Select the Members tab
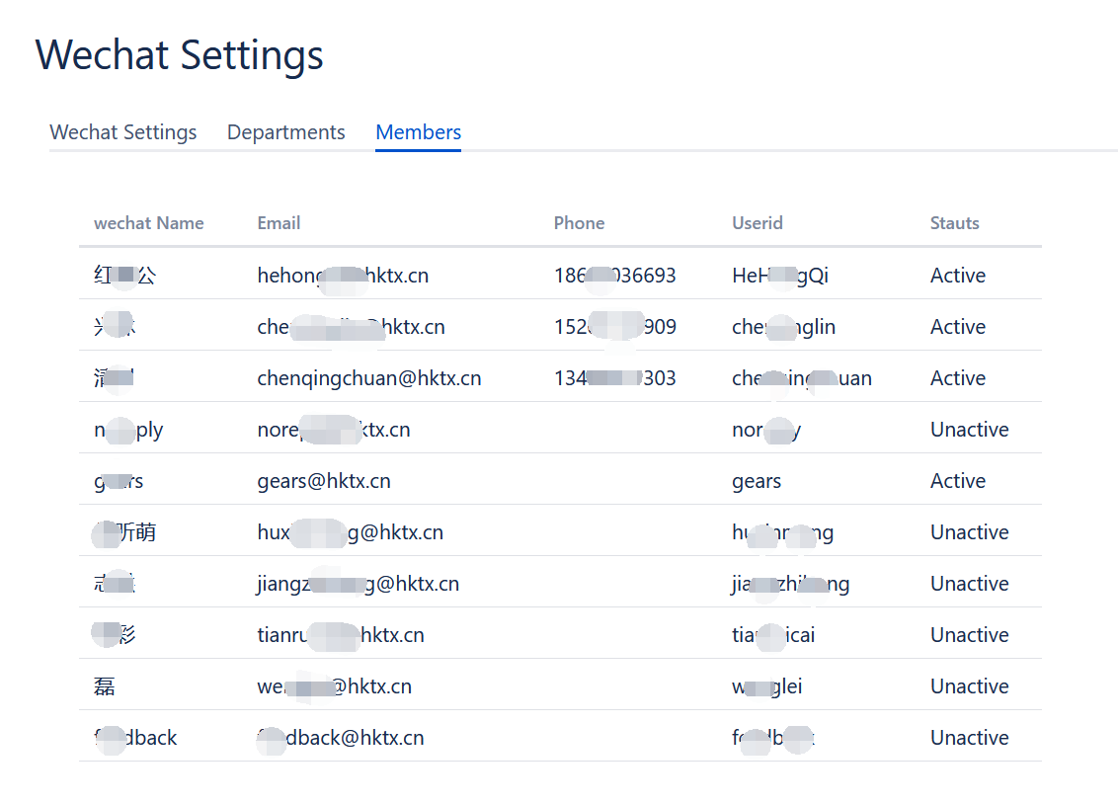The width and height of the screenshot is (1118, 805). pyautogui.click(x=418, y=132)
